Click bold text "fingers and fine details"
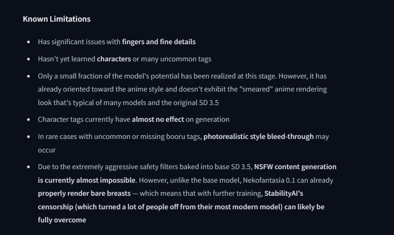The image size is (394, 235). tap(159, 41)
